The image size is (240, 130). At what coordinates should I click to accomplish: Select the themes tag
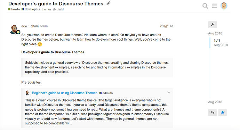coord(46,9)
